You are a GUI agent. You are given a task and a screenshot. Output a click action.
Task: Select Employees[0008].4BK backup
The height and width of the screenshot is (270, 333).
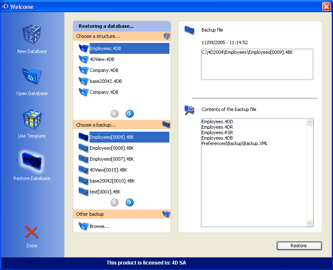click(111, 148)
